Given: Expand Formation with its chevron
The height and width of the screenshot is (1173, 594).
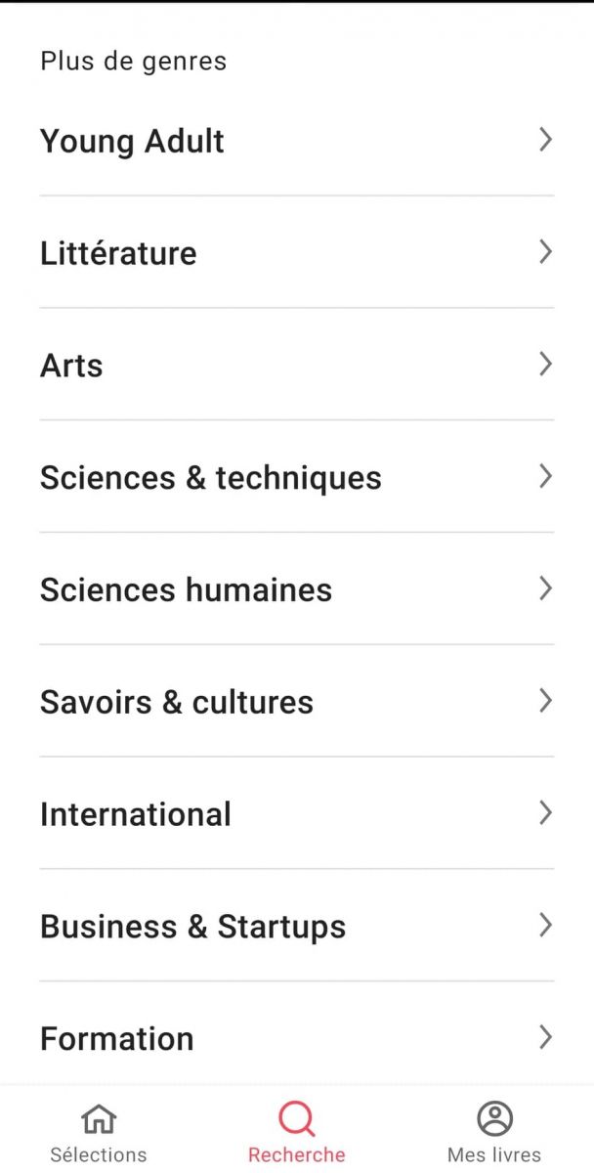Looking at the screenshot, I should (x=546, y=1037).
